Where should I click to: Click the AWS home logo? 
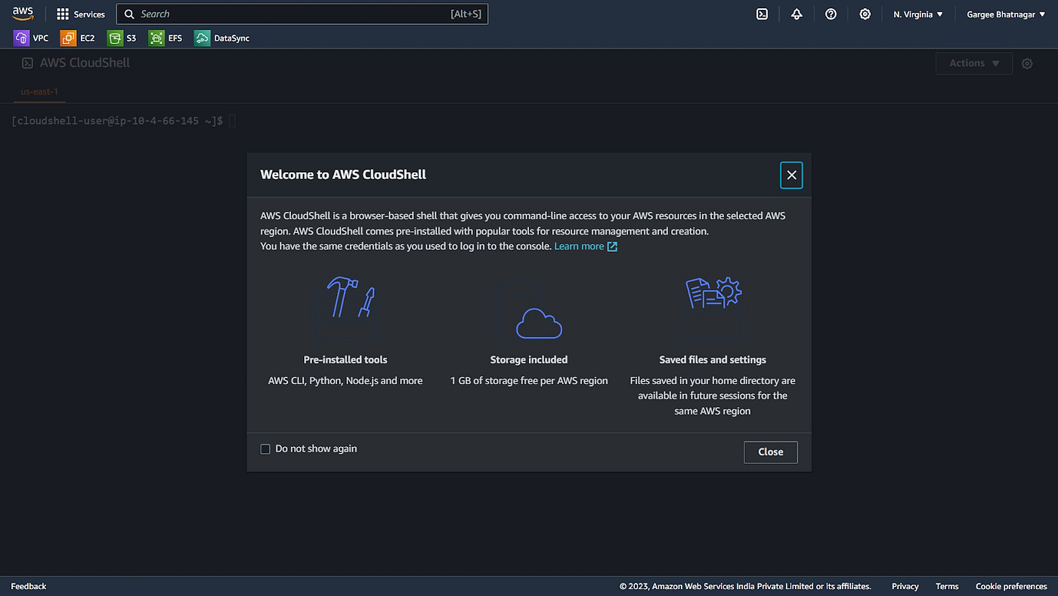[x=23, y=13]
